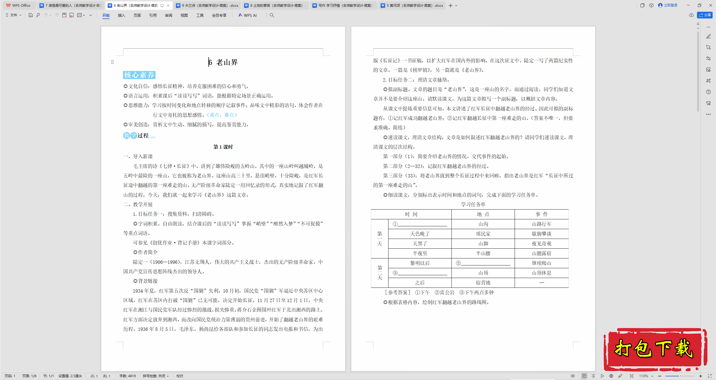This screenshot has height=380, width=716.
Task: Open the new tab options dropdown arrow
Action: pyautogui.click(x=456, y=6)
